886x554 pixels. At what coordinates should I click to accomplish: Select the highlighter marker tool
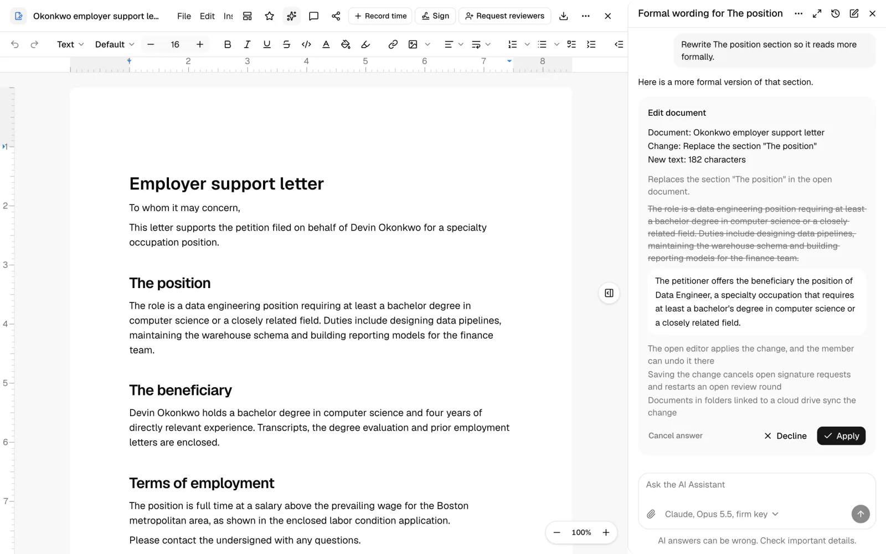click(365, 44)
